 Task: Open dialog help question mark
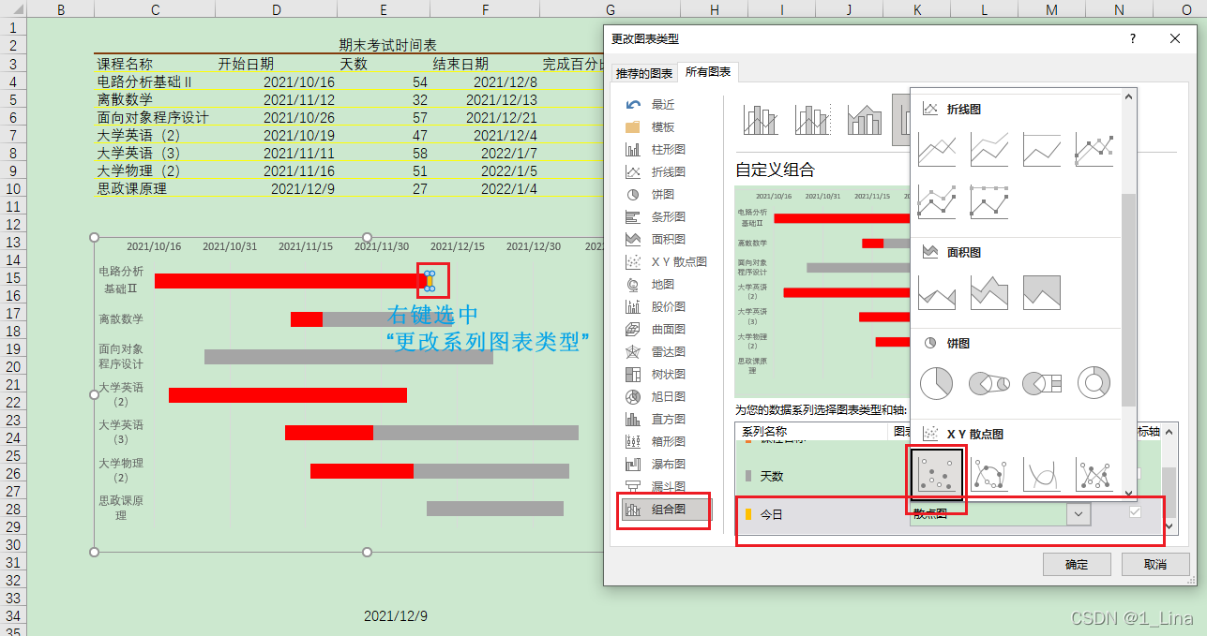pyautogui.click(x=1133, y=38)
